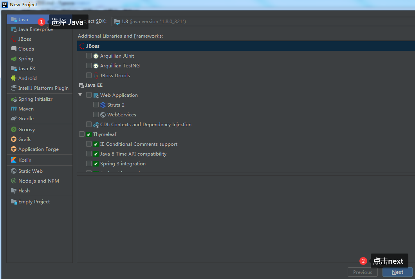The width and height of the screenshot is (415, 279).
Task: Choose Kotlin project type label
Action: click(25, 160)
